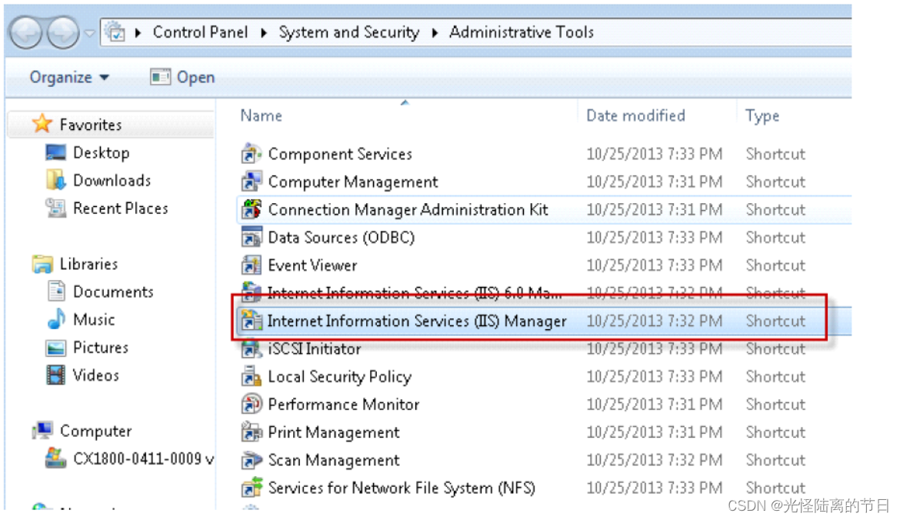Expand arrow before Control Panel breadcrumb
Viewport: 900px width, 520px height.
[138, 33]
